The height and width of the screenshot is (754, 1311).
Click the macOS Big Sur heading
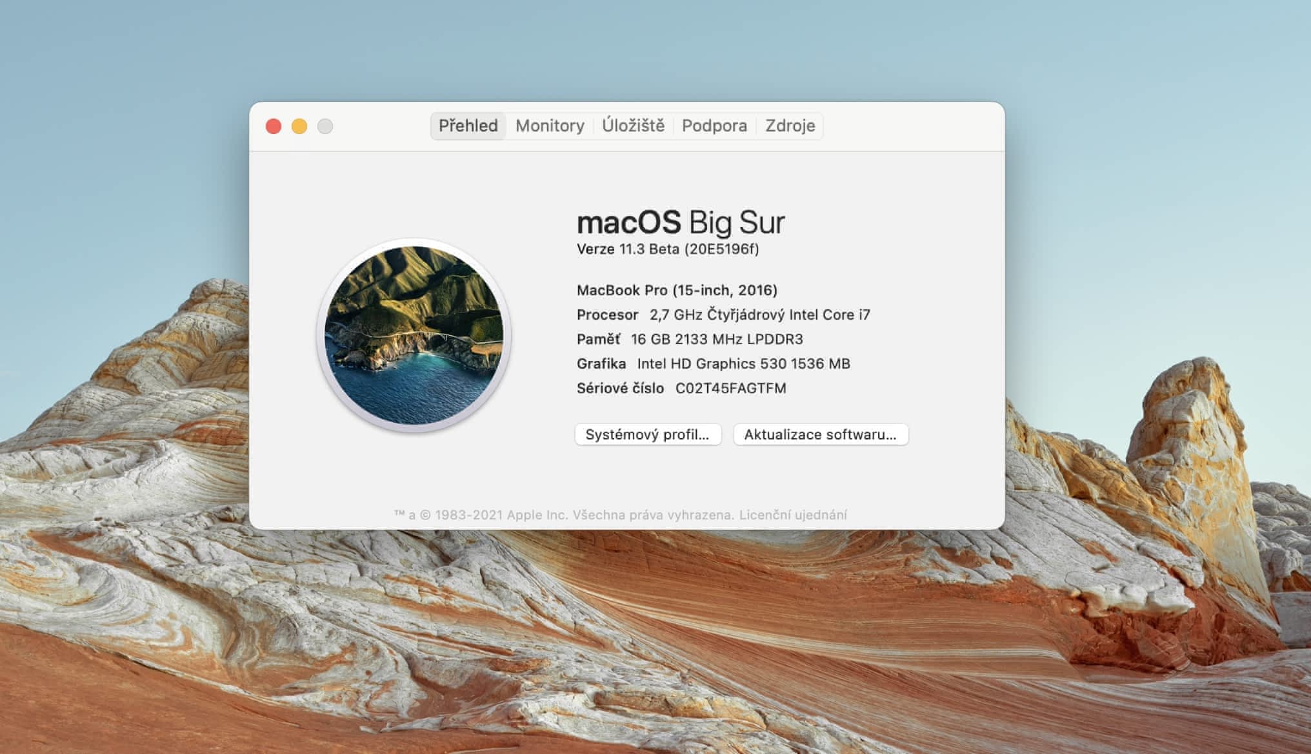click(680, 222)
